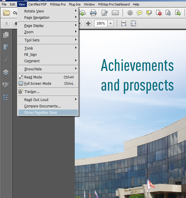Click the Print icon in toolbar
Screen dimensions: 186x198
pos(93,13)
